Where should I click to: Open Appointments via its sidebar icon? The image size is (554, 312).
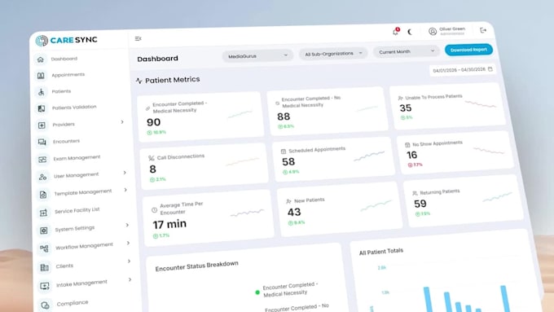coord(41,76)
